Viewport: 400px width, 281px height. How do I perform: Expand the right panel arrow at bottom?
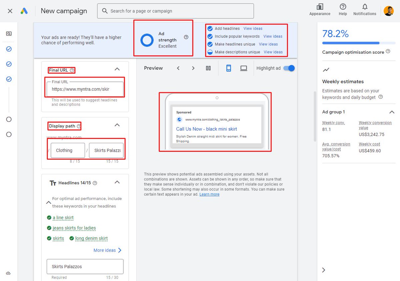pyautogui.click(x=324, y=270)
